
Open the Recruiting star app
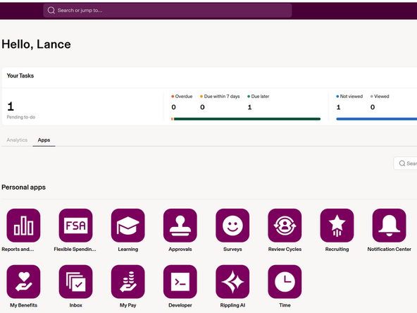pos(337,226)
